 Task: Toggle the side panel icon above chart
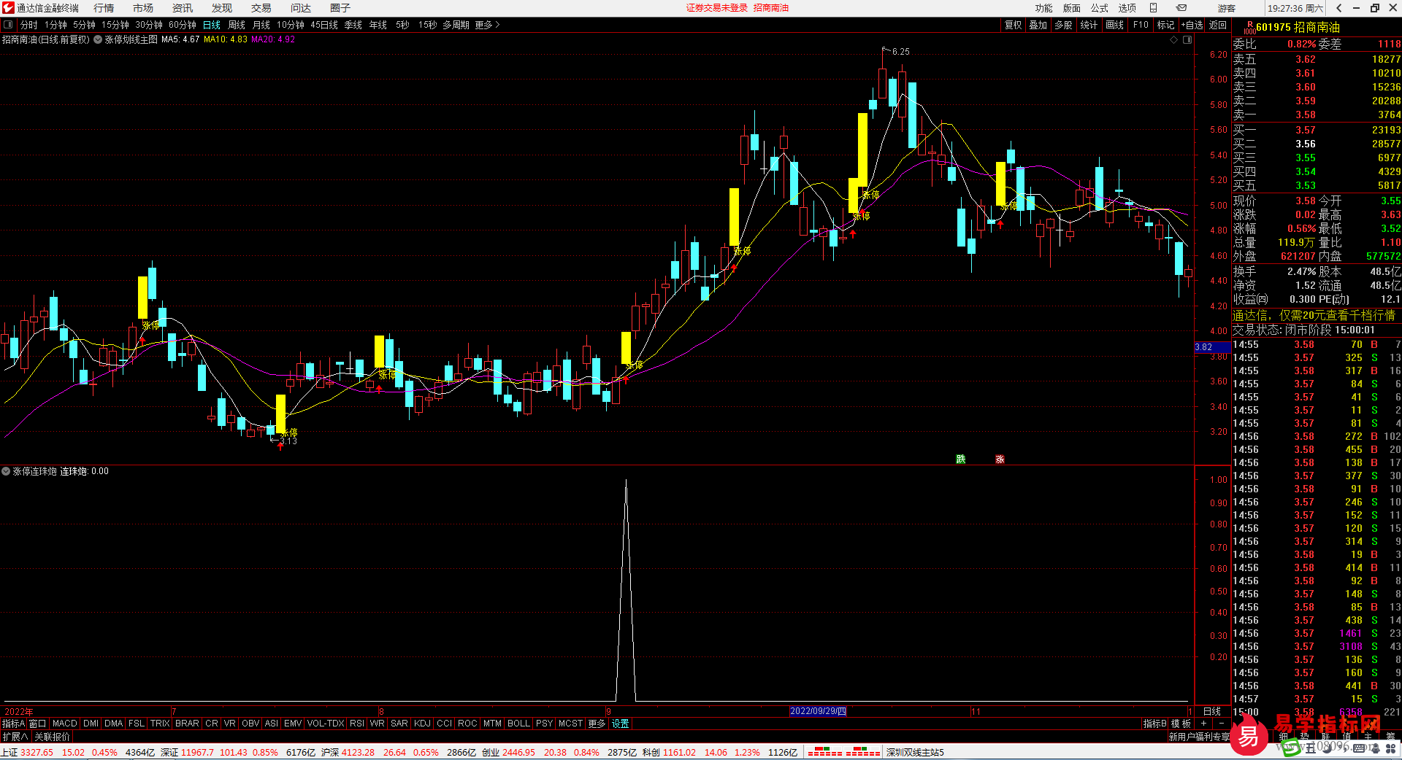click(1187, 39)
